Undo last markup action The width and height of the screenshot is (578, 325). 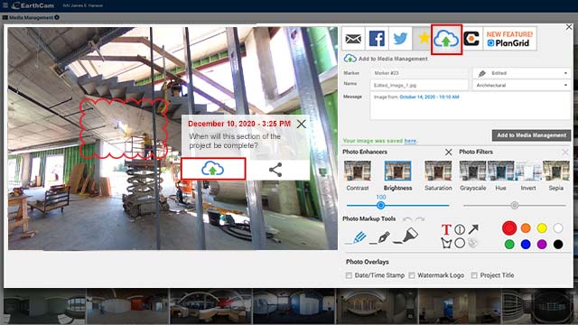pos(407,219)
